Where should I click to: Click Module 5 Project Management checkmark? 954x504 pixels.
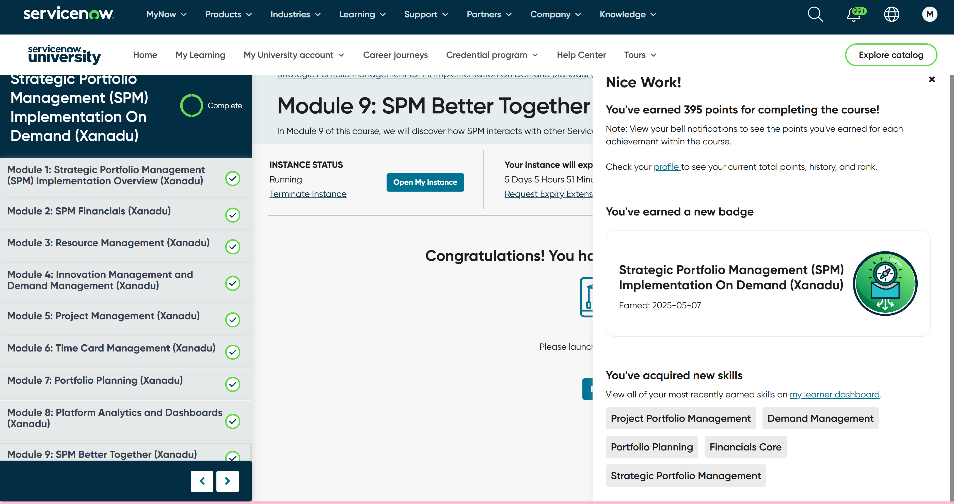pyautogui.click(x=233, y=320)
